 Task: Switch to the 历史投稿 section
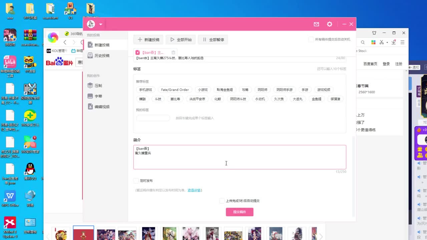click(101, 55)
